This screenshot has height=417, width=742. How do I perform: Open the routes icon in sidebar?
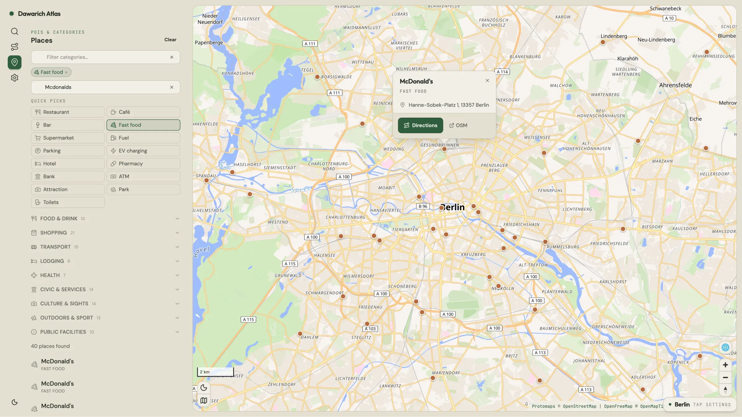pyautogui.click(x=15, y=47)
